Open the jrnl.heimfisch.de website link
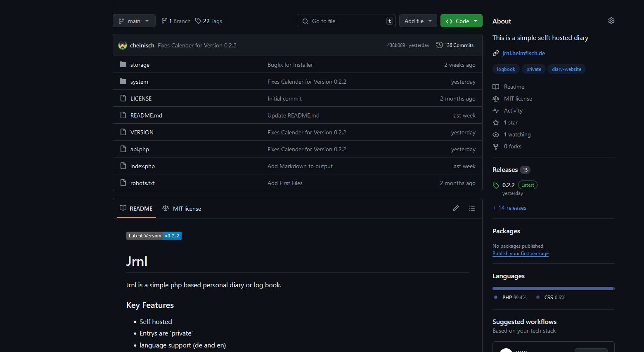The image size is (644, 352). tap(523, 53)
